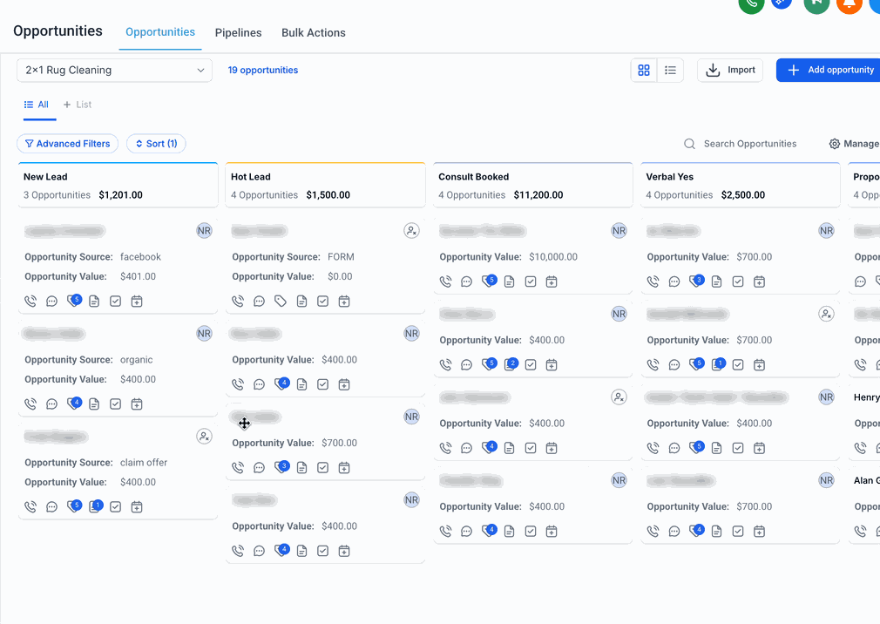This screenshot has height=624, width=880.
Task: Open notes icon on the FORM-source card
Action: [302, 302]
